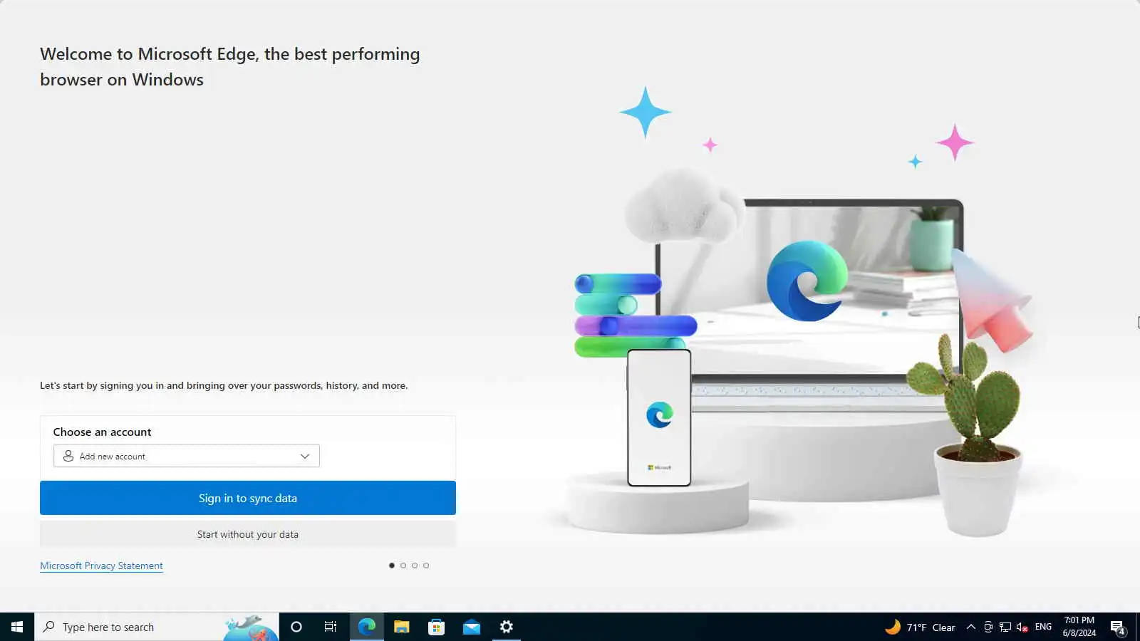This screenshot has height=641, width=1140.
Task: Click the muted volume speaker icon
Action: (x=1022, y=627)
